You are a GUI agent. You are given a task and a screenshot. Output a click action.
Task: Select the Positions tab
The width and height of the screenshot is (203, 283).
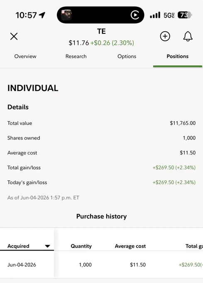(178, 56)
